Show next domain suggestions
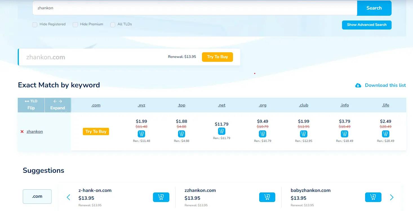This screenshot has height=211, width=413. pyautogui.click(x=392, y=197)
